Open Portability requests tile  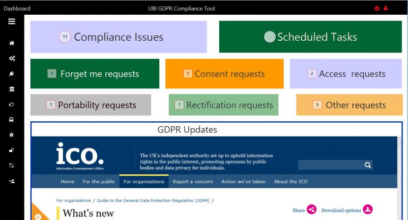pyautogui.click(x=90, y=105)
